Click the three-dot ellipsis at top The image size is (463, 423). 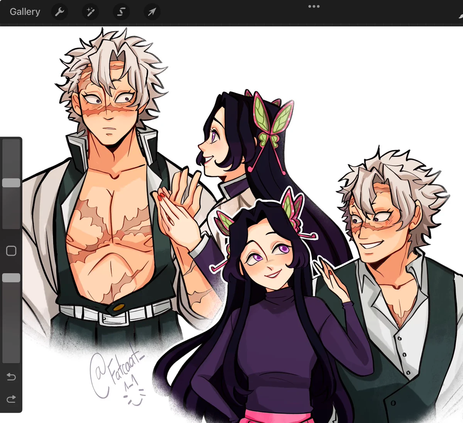314,6
